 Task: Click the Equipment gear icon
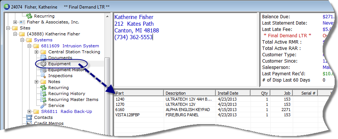[43, 64]
